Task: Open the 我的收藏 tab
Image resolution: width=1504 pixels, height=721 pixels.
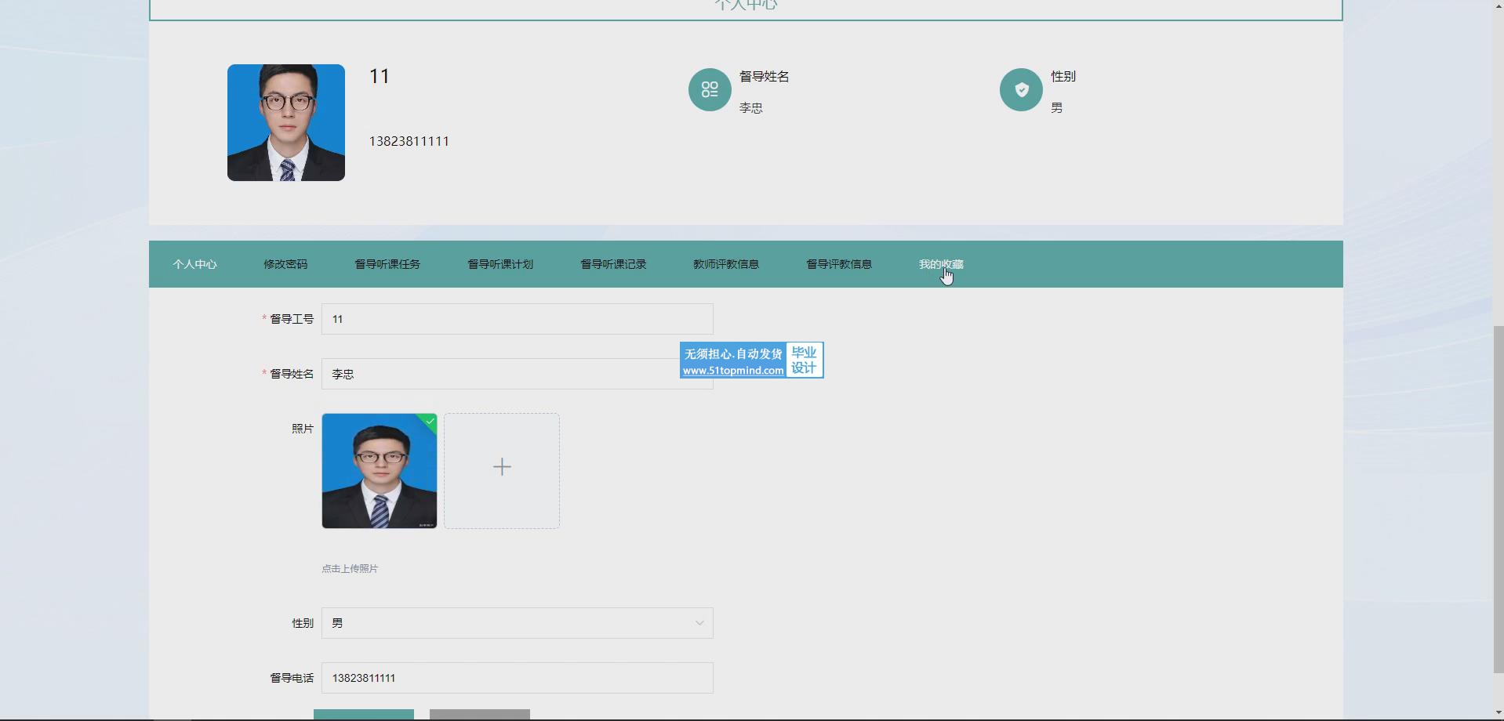Action: tap(941, 264)
